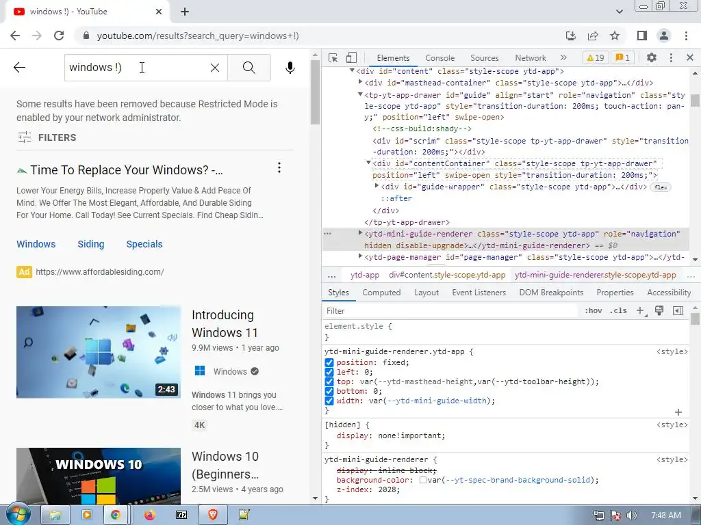Viewport: 701px width, 525px height.
Task: Open the Computed styles tab
Action: [381, 293]
